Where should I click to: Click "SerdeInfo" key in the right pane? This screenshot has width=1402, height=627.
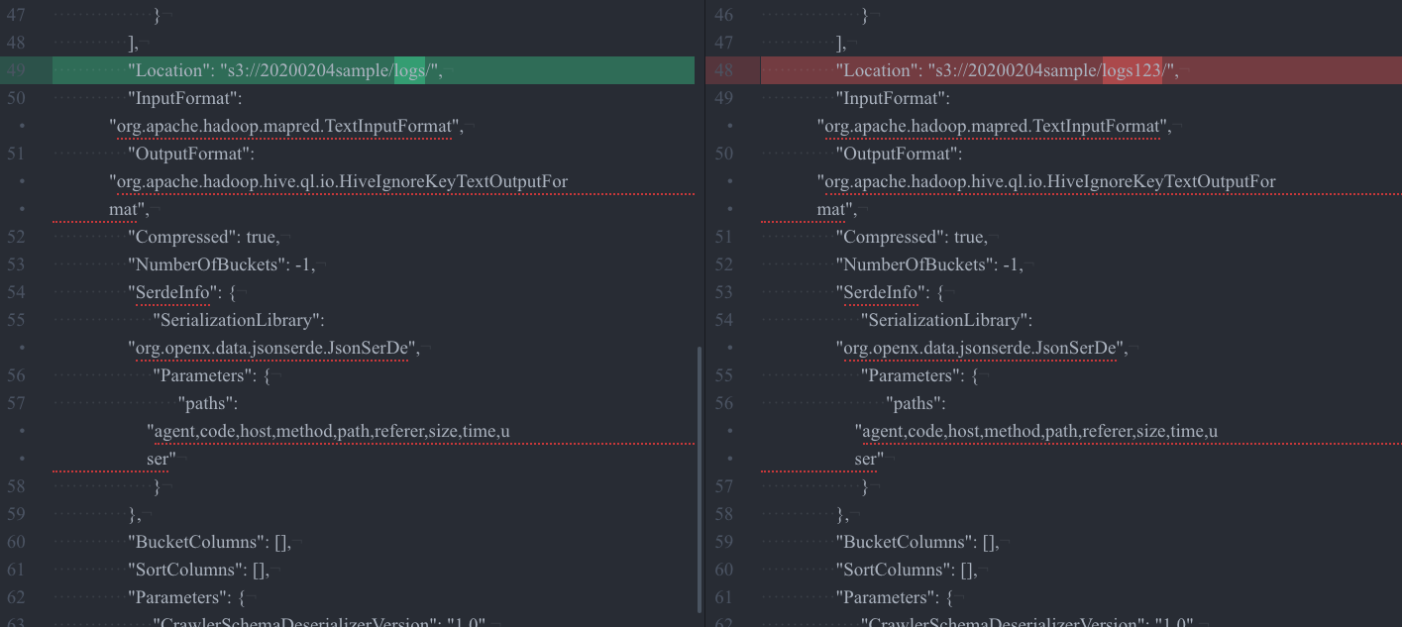[x=883, y=292]
